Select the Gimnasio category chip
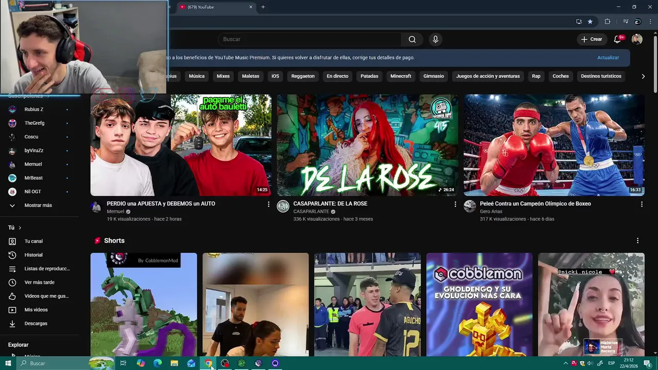The image size is (658, 370). click(x=433, y=76)
